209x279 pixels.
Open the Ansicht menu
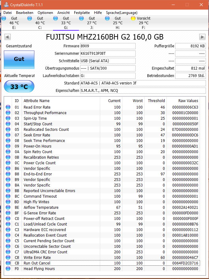[64, 13]
